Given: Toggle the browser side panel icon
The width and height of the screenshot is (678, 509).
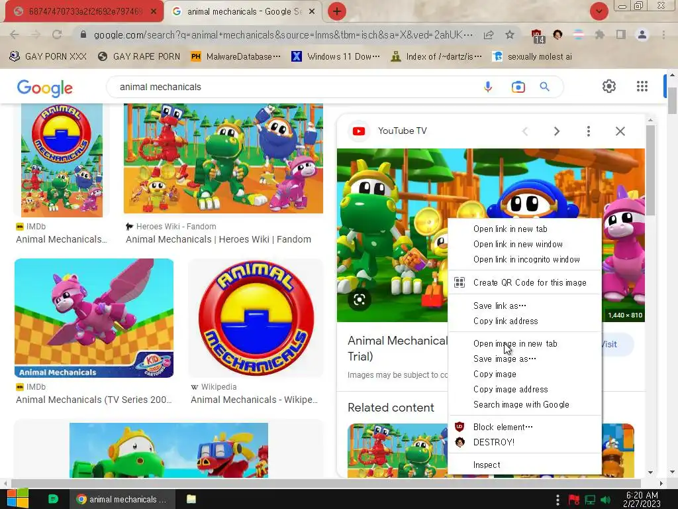Looking at the screenshot, I should tap(621, 34).
